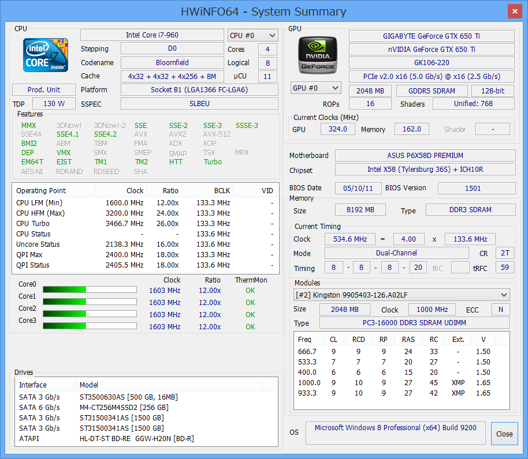Click the Core0 usage bar

tap(90, 289)
